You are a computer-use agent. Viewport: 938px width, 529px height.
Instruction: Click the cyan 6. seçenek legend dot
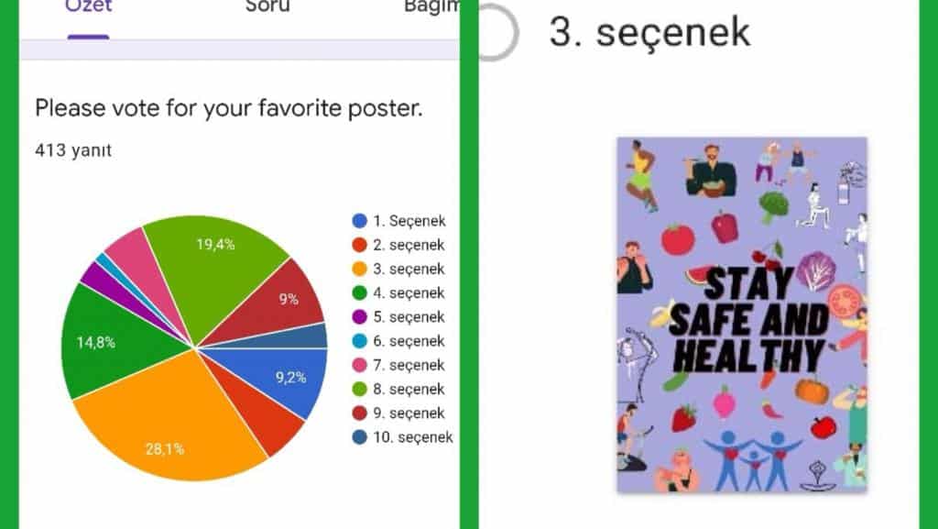[x=360, y=341]
